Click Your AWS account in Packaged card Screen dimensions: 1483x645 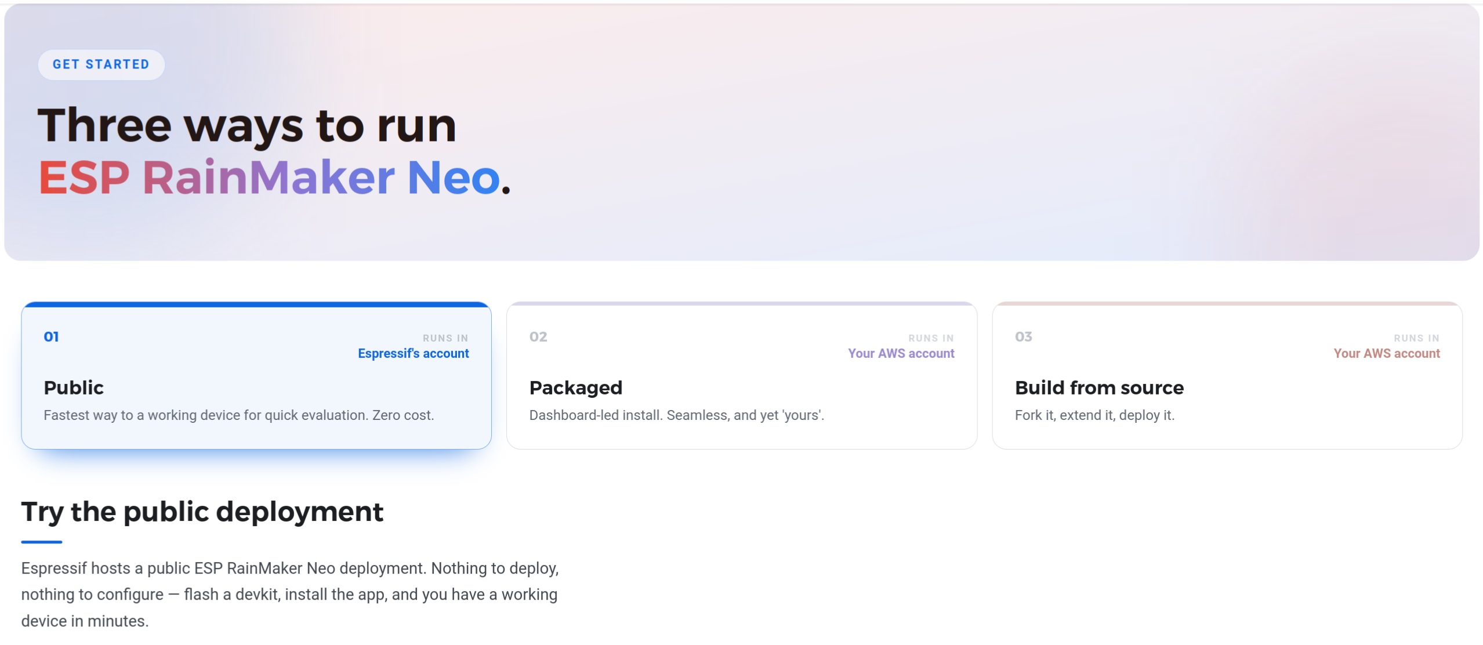[901, 354]
